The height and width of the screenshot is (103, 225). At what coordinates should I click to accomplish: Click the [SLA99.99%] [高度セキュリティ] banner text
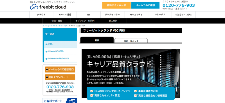click(113, 57)
